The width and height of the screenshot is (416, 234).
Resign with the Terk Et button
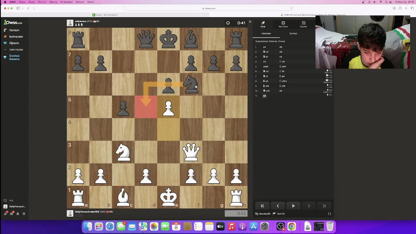point(279,214)
